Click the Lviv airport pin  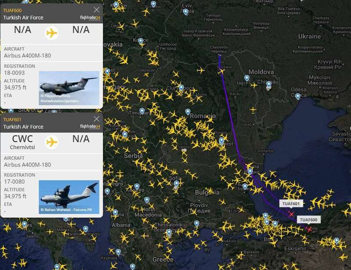(x=186, y=12)
